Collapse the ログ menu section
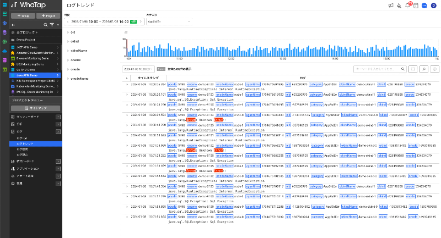 pyautogui.click(x=58, y=131)
